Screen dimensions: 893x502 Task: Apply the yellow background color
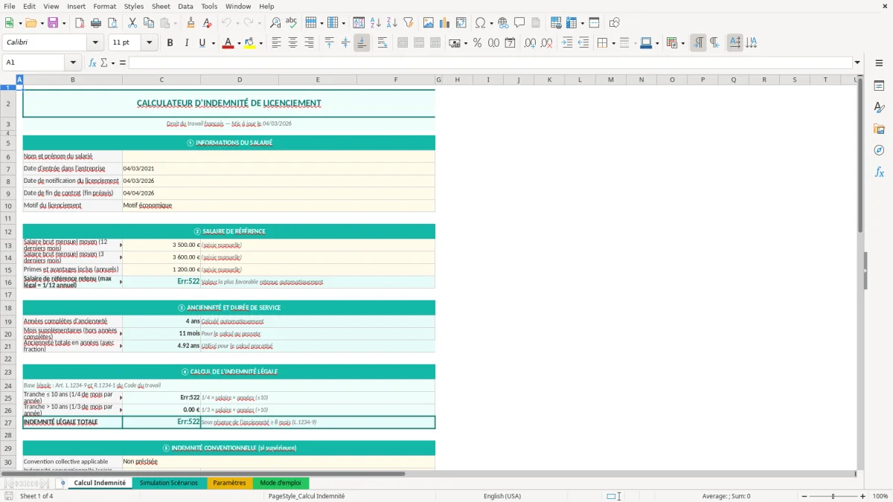pos(250,43)
